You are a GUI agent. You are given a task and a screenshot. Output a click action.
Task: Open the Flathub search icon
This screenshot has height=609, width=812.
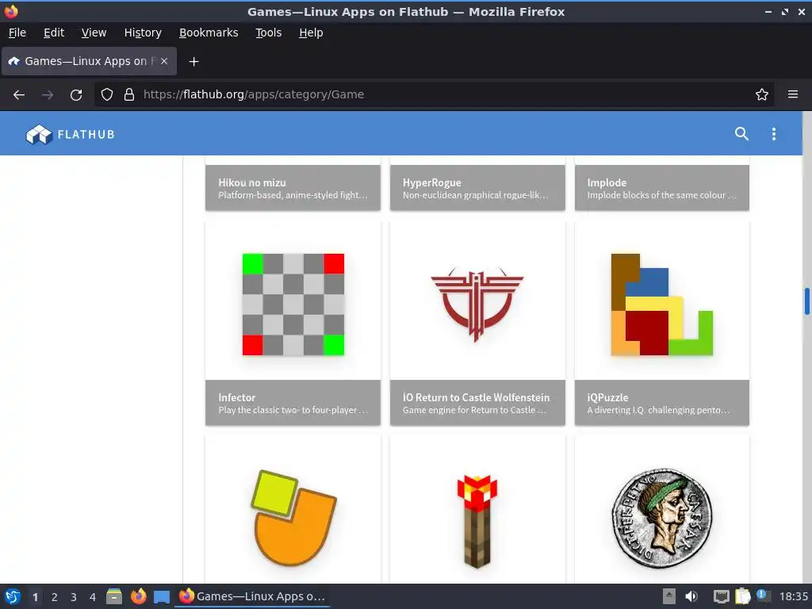[741, 133]
